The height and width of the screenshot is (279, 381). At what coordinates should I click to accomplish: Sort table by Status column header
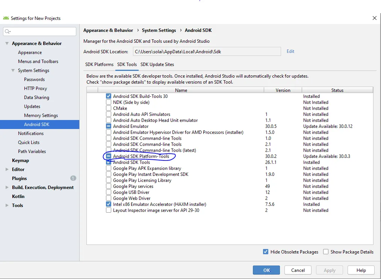point(337,90)
